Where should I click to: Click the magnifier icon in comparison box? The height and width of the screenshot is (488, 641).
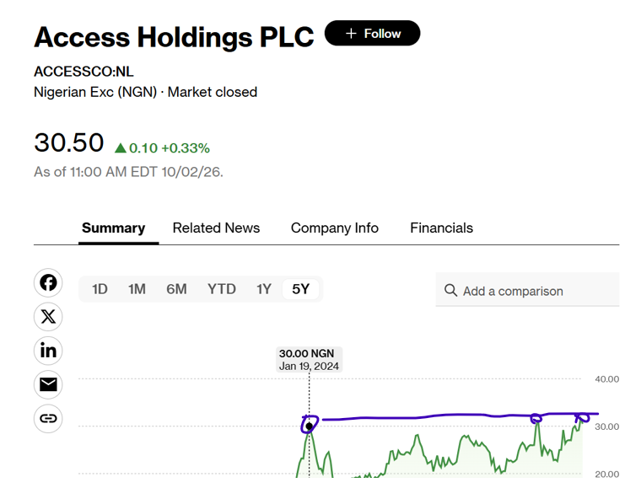[x=450, y=290]
